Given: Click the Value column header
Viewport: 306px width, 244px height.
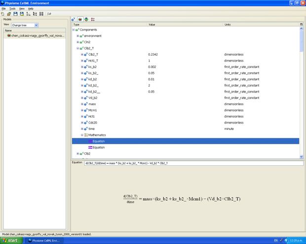Looking at the screenshot, I should (186, 25).
